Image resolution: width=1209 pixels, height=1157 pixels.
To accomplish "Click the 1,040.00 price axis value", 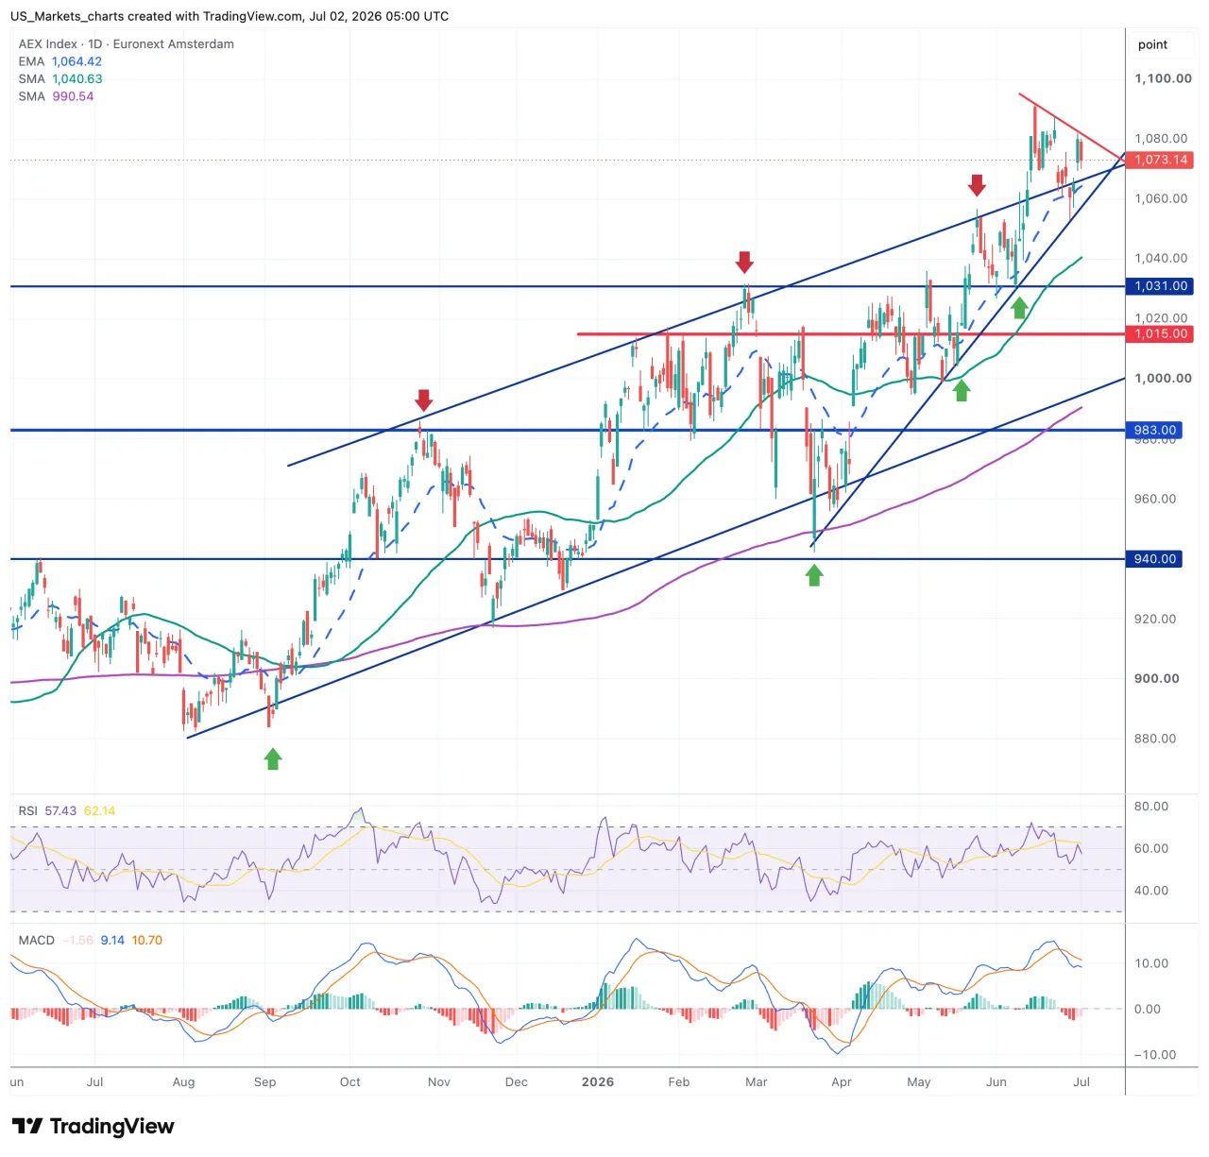I will [x=1161, y=258].
